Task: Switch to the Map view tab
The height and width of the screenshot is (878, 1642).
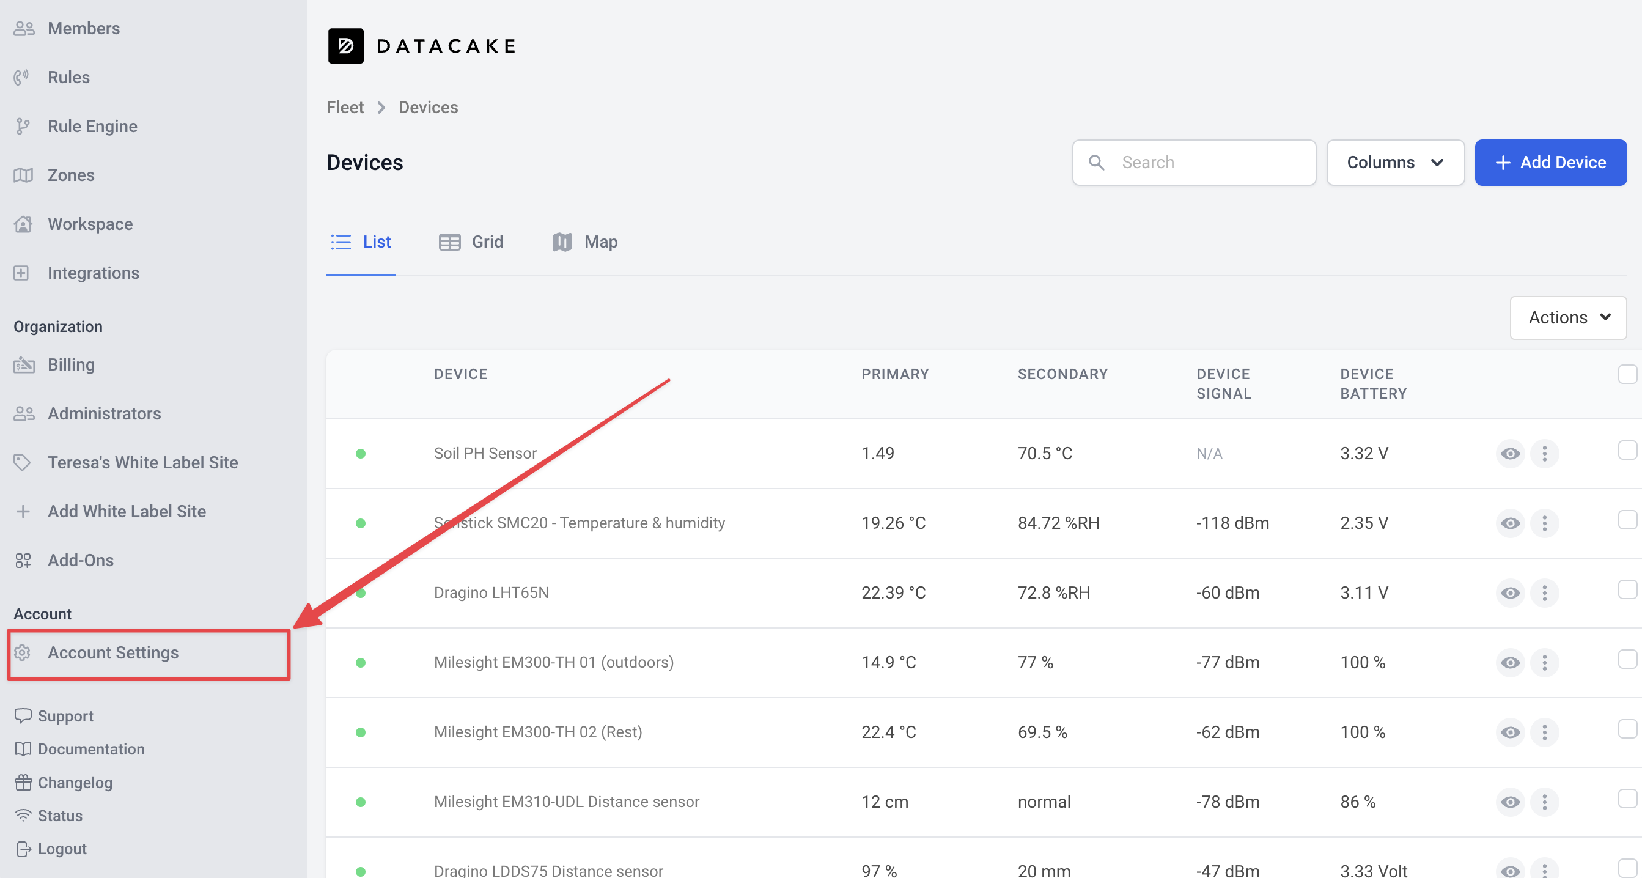Action: coord(584,242)
